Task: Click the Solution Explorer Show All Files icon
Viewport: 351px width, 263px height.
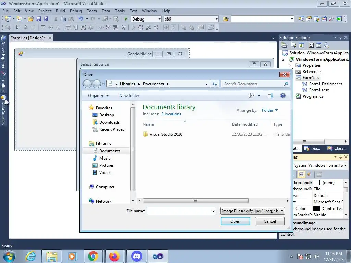Action: [294, 46]
